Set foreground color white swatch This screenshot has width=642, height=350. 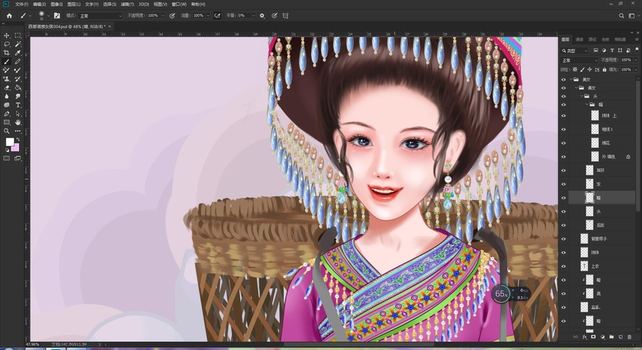click(9, 142)
